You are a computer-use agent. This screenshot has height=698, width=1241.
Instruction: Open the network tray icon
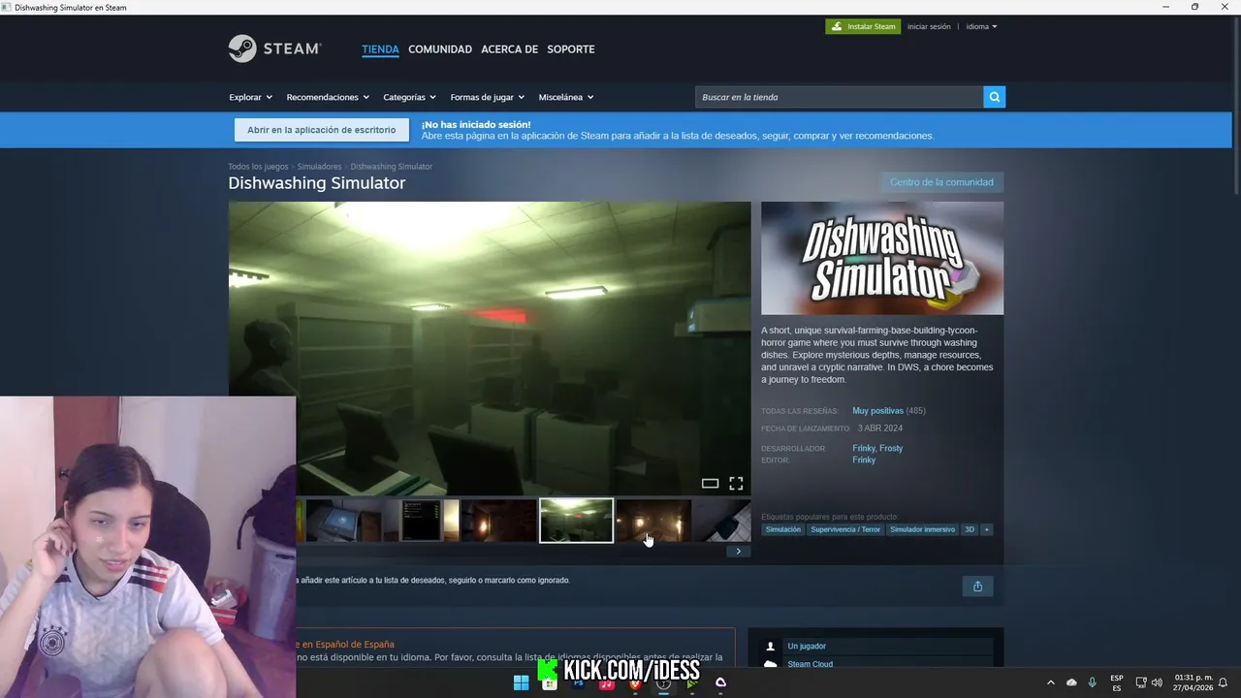[1141, 682]
